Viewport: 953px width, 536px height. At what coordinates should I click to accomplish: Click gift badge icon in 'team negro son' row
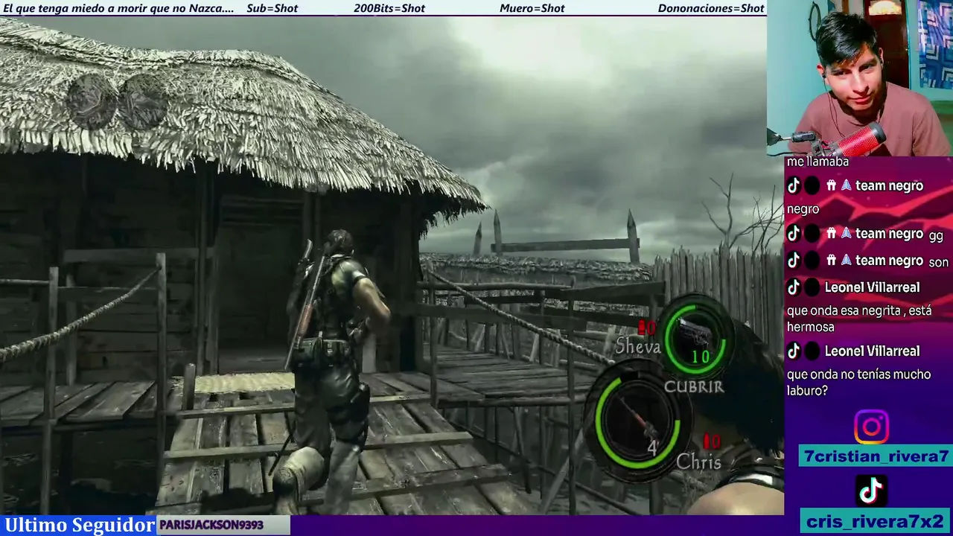[831, 261]
